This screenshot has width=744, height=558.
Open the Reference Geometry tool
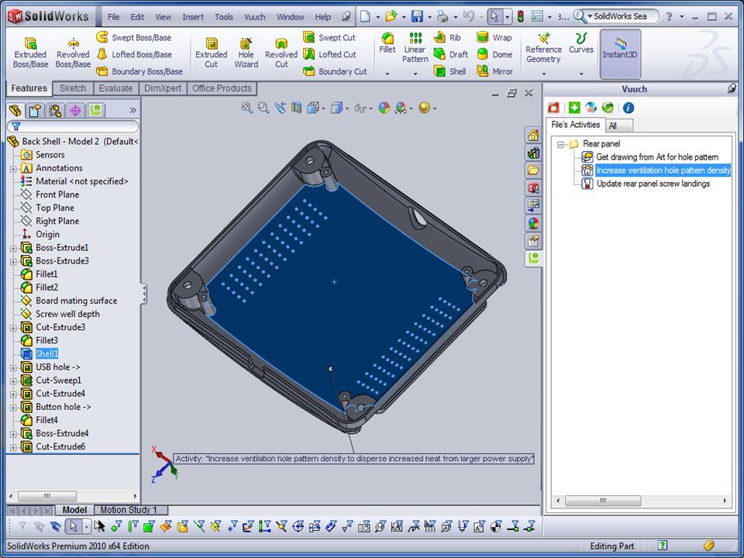(543, 47)
